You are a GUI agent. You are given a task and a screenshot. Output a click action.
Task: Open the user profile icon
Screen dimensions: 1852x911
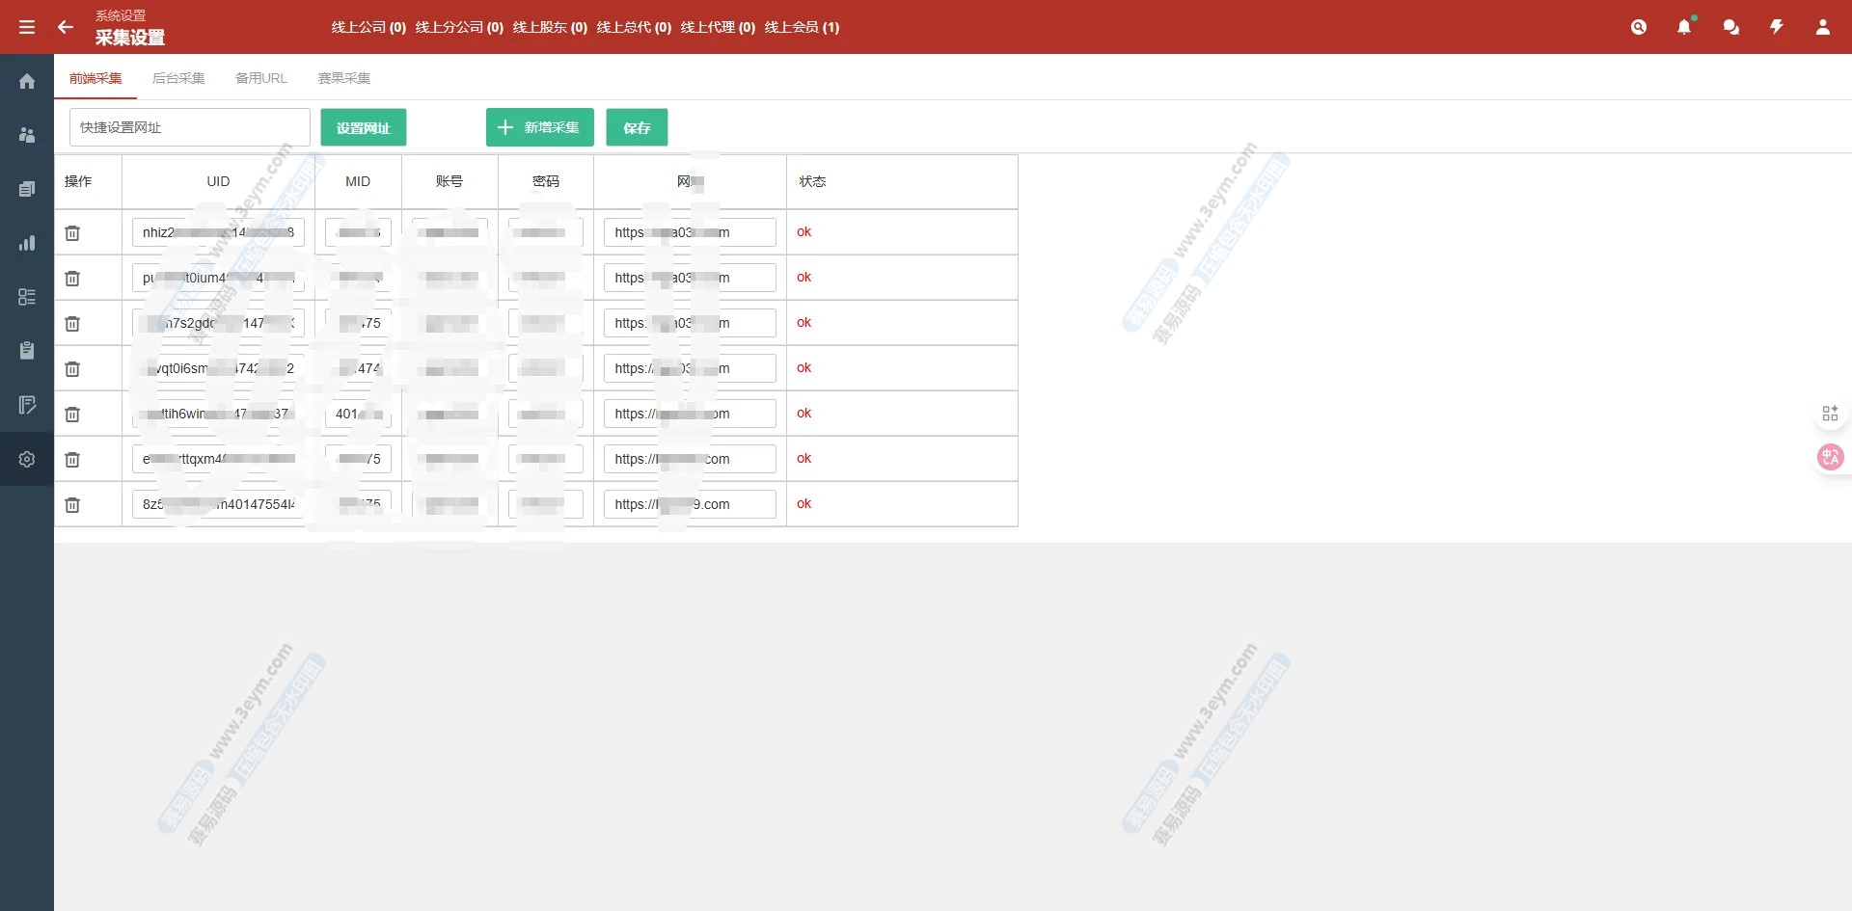(x=1822, y=27)
